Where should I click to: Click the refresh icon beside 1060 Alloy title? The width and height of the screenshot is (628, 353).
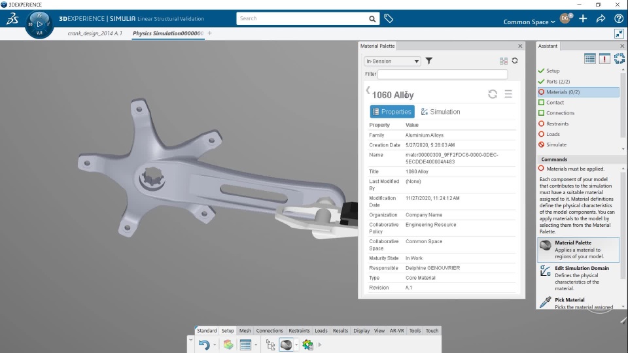click(x=493, y=94)
